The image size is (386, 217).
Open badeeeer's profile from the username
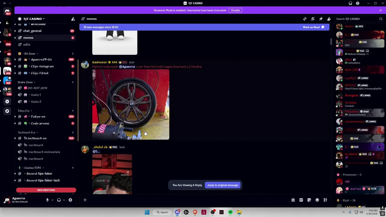coord(100,62)
